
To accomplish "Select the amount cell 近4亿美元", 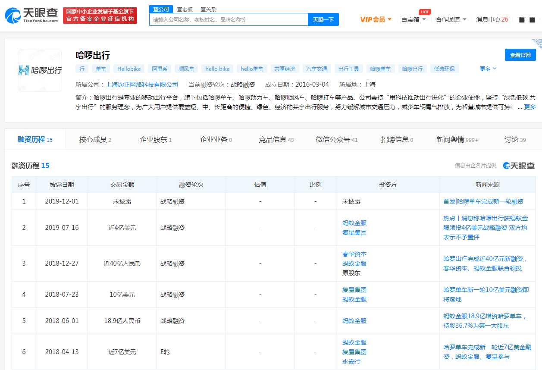I will coord(122,228).
